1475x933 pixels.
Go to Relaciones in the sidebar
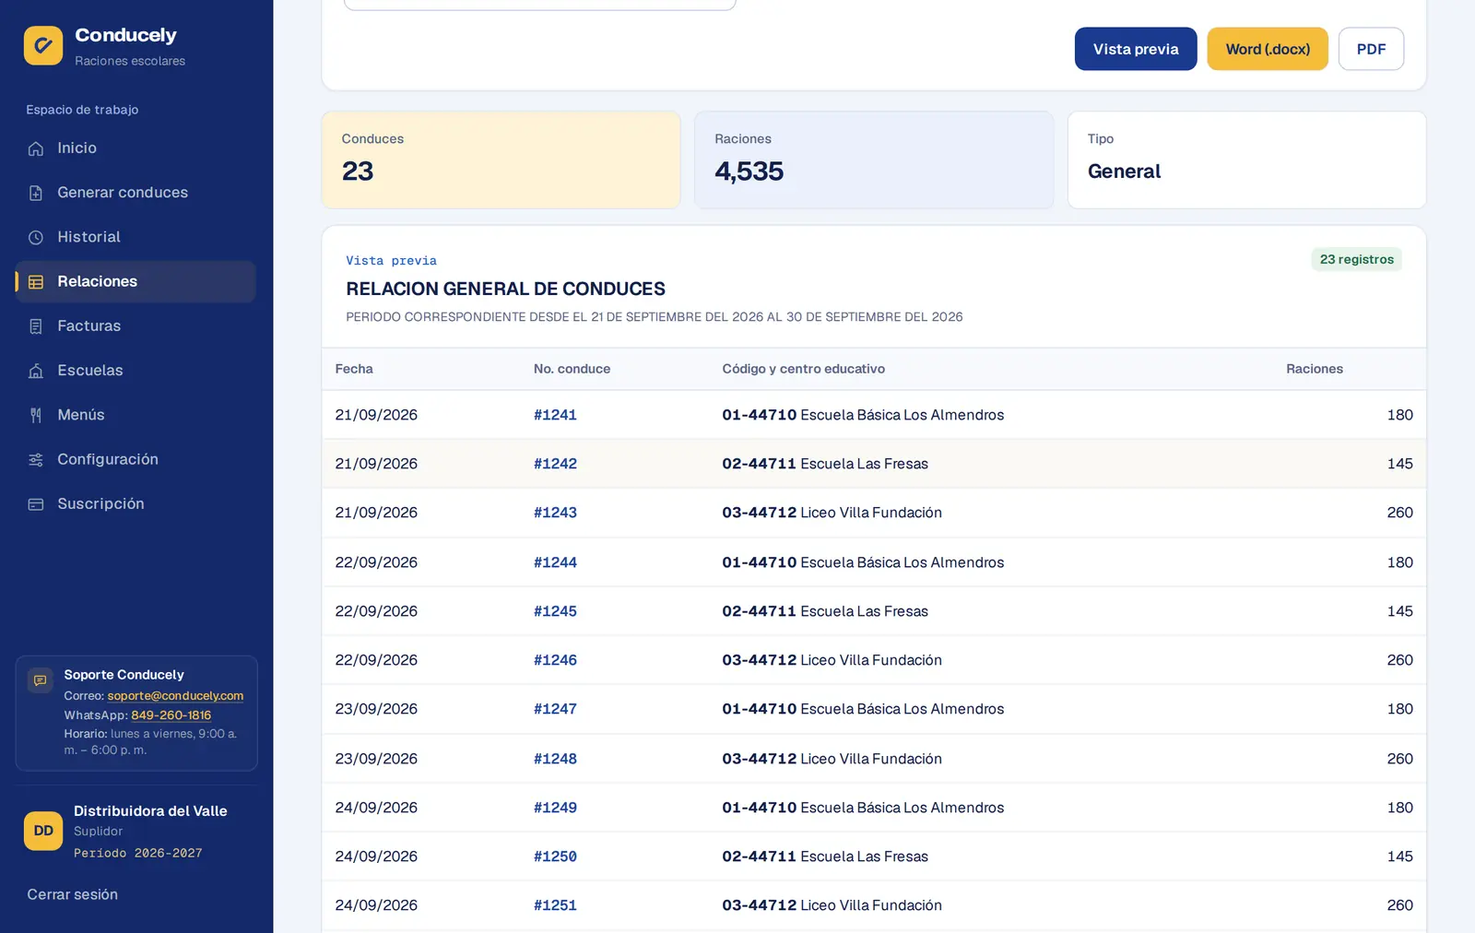click(x=136, y=281)
